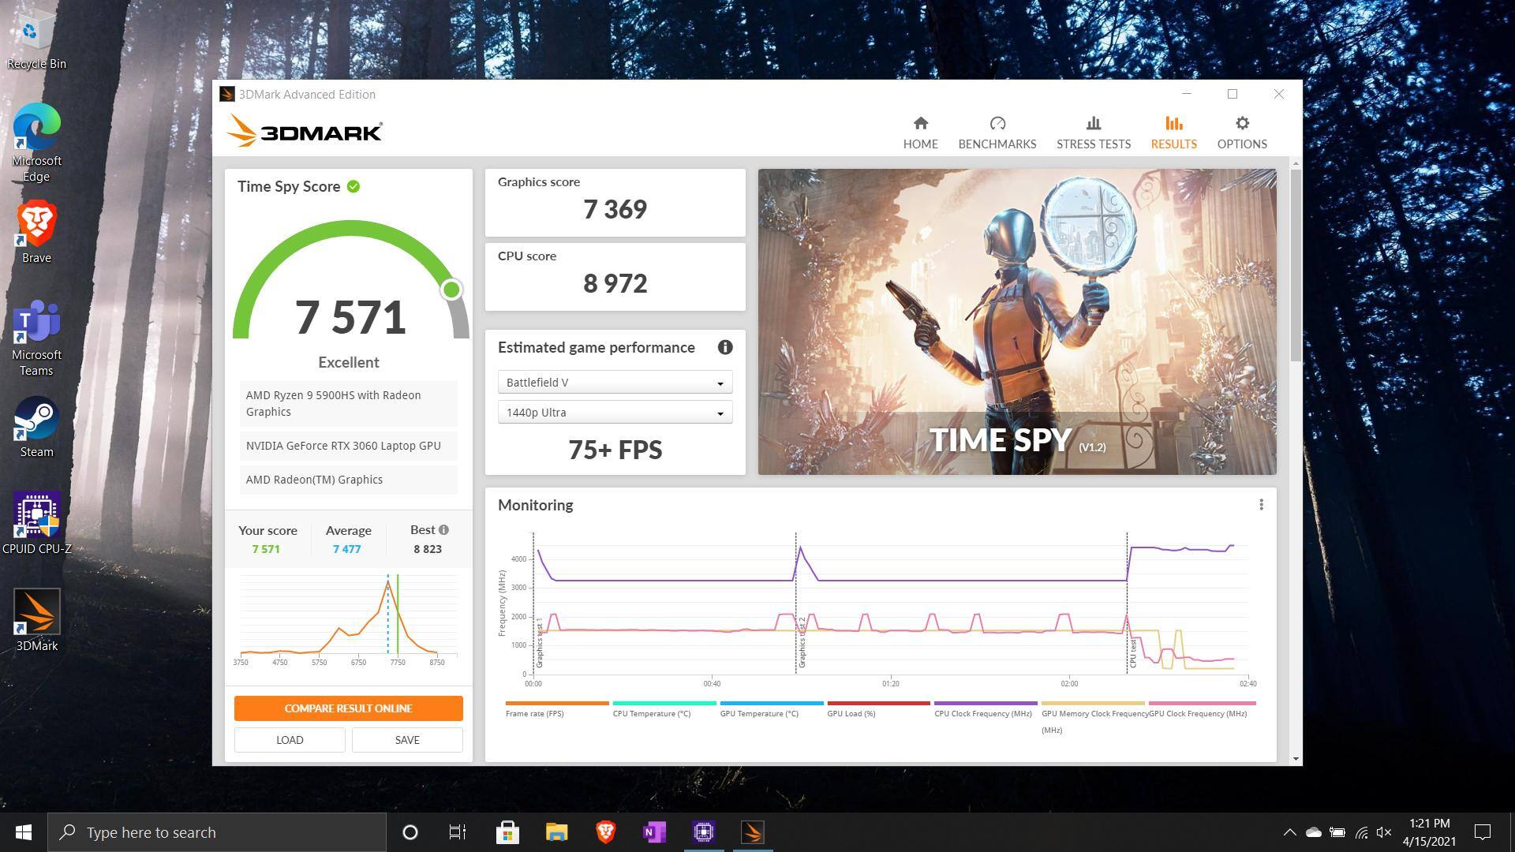Show hidden system tray icons chevron
Screen dimensions: 1515x852
coord(1289,832)
